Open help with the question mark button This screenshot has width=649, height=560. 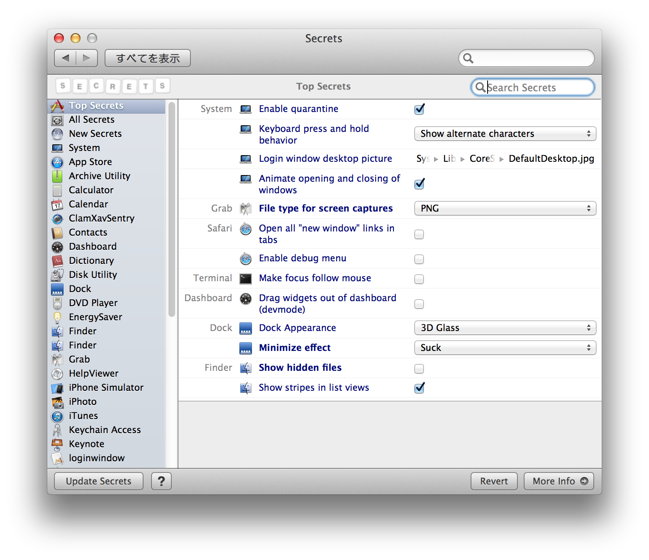161,481
